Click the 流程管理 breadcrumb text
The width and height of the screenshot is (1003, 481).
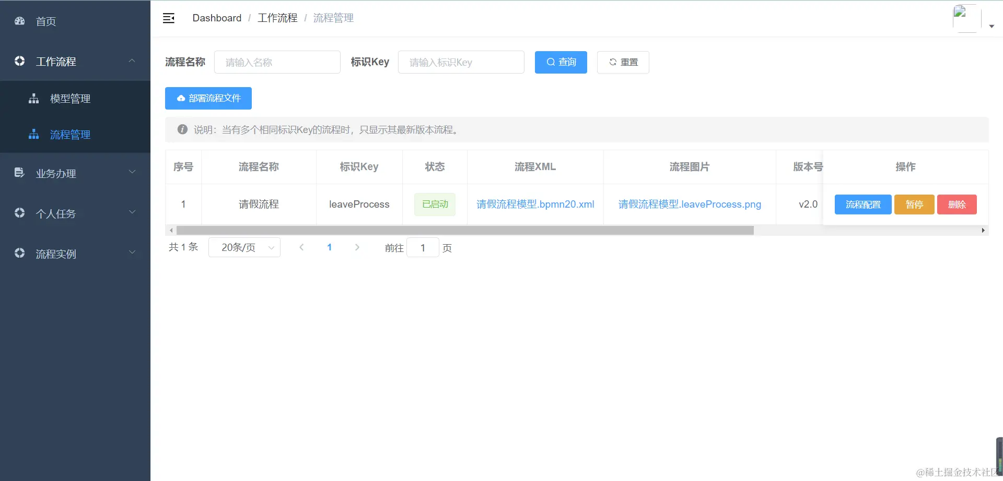pos(333,18)
